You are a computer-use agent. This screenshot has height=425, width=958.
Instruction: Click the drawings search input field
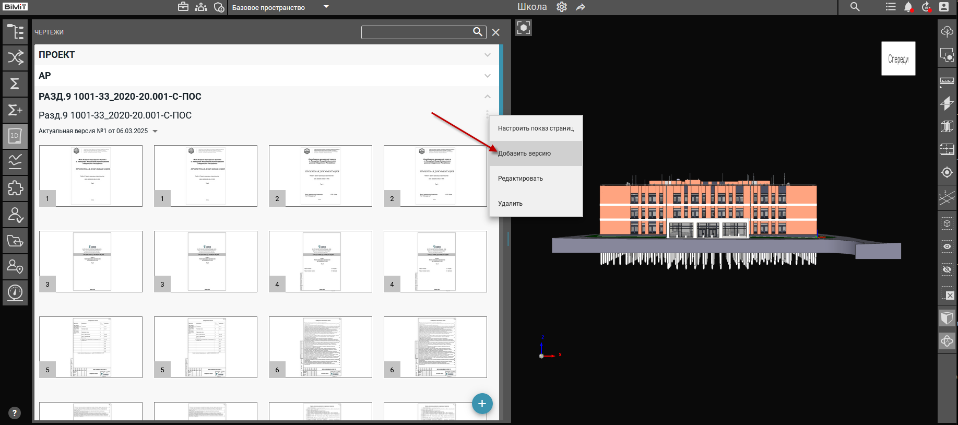[x=416, y=32]
